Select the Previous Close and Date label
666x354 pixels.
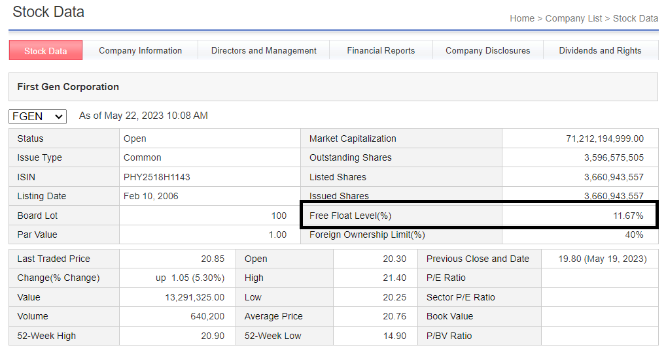pyautogui.click(x=478, y=259)
